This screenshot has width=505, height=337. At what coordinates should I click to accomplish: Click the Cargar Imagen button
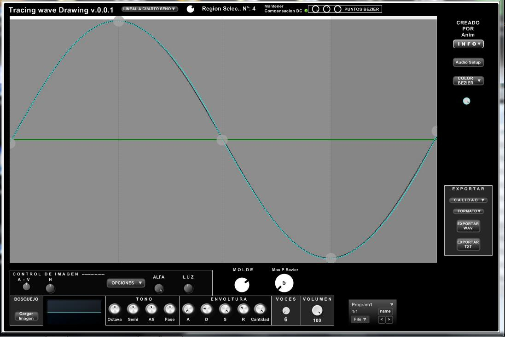(26, 316)
